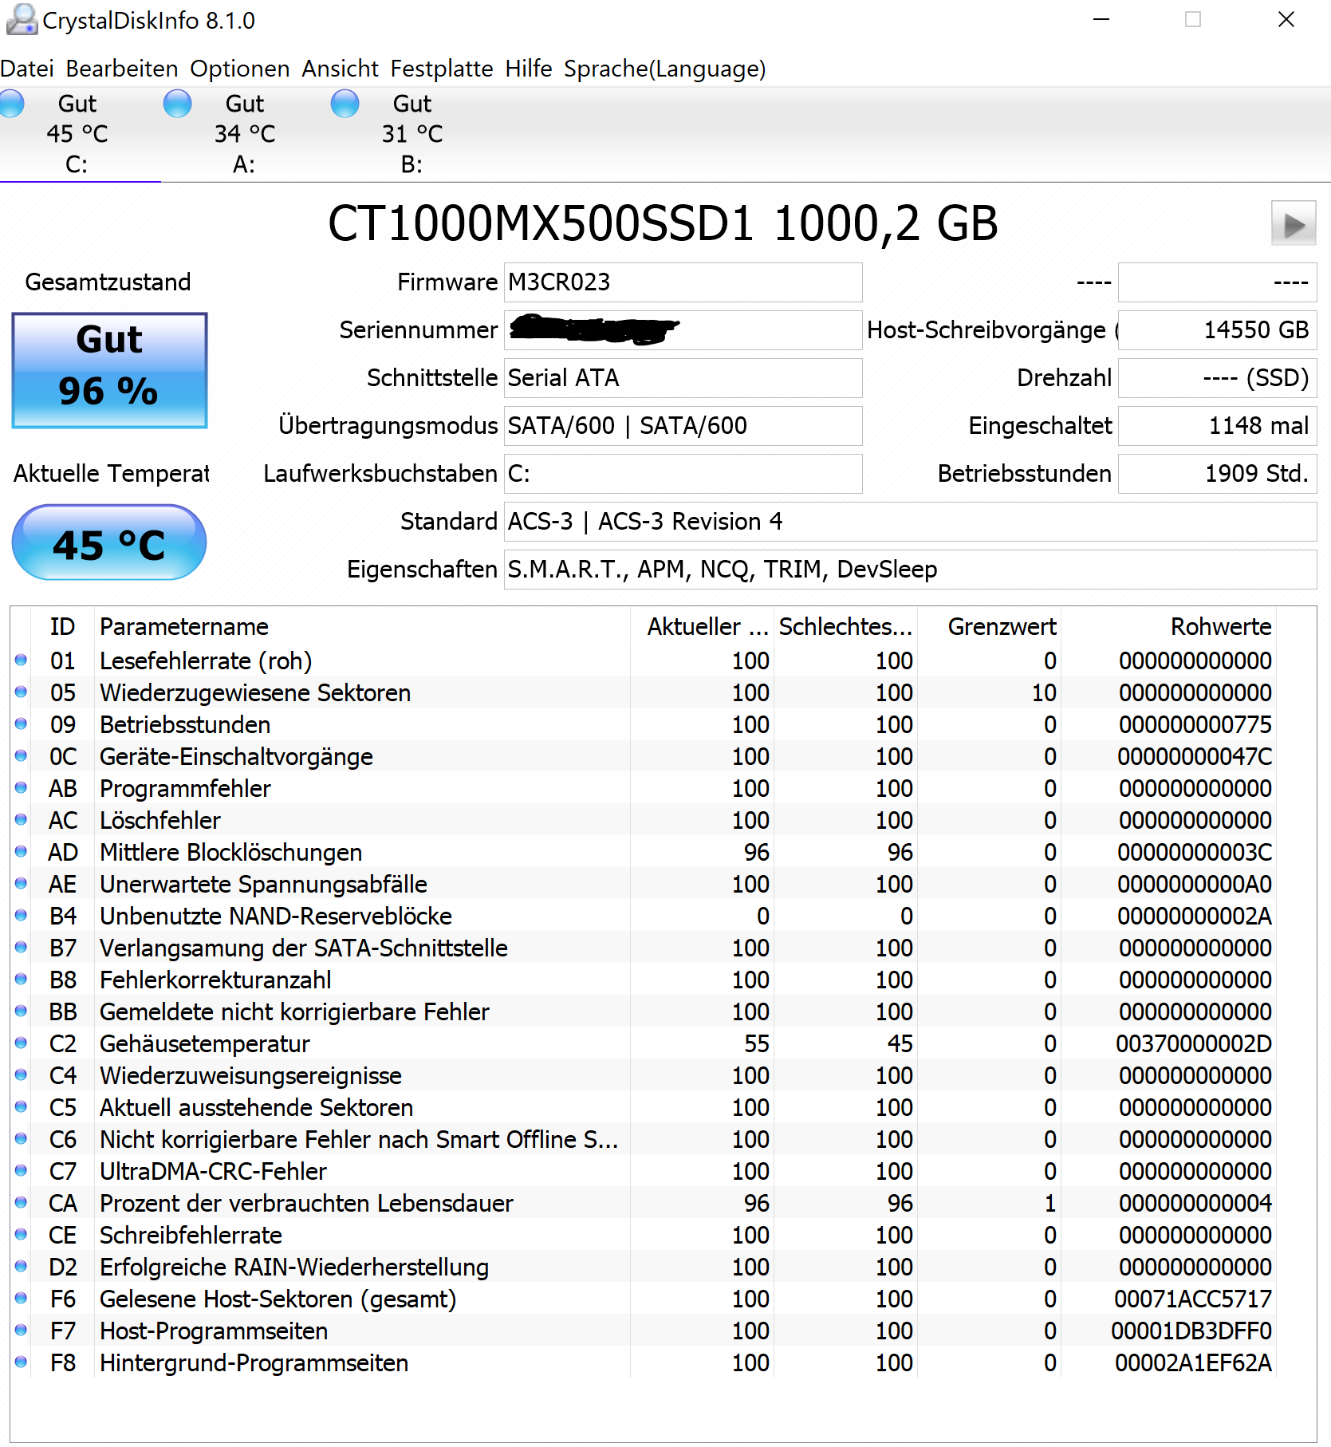Image resolution: width=1331 pixels, height=1447 pixels.
Task: Click the Standard field ACS-3 Revision 4
Action: point(910,522)
